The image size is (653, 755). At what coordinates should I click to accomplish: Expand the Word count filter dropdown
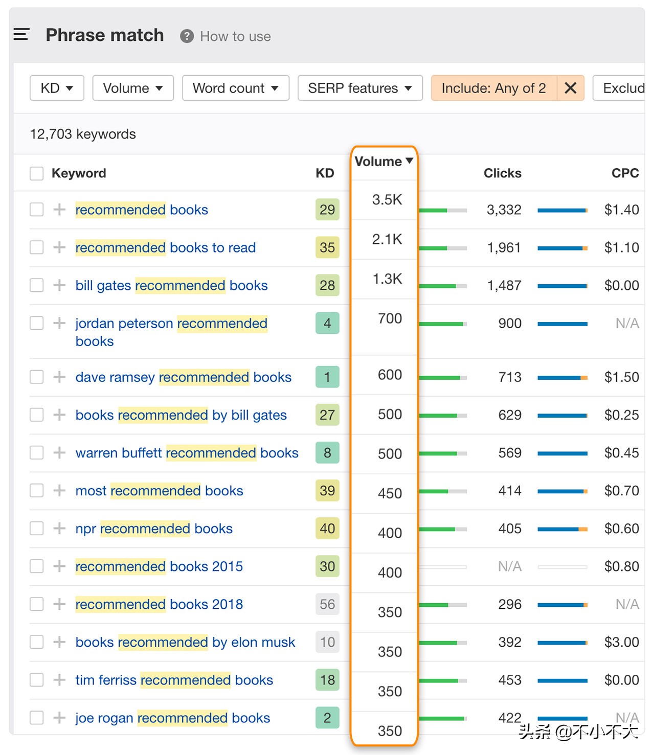click(x=235, y=88)
